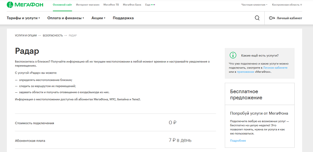Screen dimensions: 313x152
Task: Open Частным клиентам dropdown
Action: [x=254, y=5]
